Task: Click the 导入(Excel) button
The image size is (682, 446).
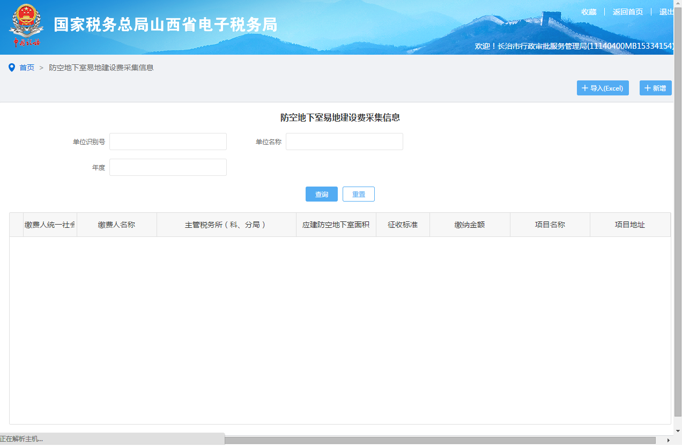Action: (603, 88)
